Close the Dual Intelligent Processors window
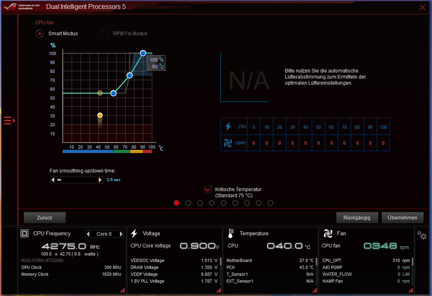The image size is (432, 296). point(422,7)
